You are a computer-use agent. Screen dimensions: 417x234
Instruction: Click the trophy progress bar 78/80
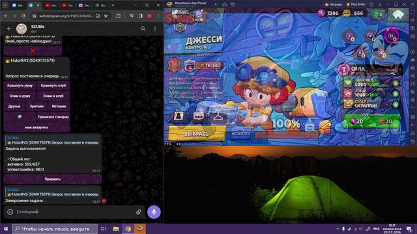(208, 65)
